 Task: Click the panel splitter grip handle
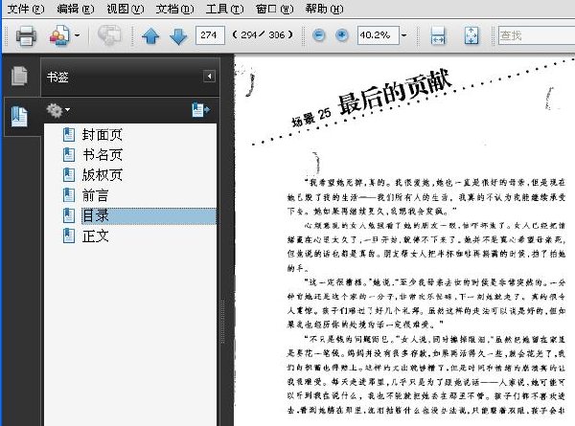(x=222, y=322)
